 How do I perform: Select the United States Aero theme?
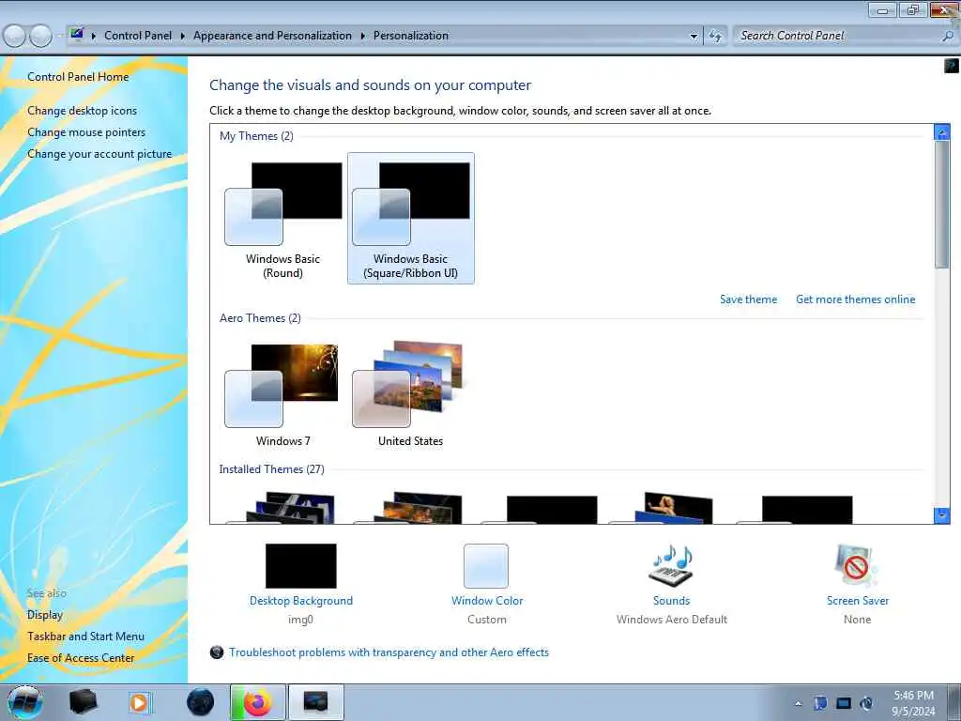[411, 394]
